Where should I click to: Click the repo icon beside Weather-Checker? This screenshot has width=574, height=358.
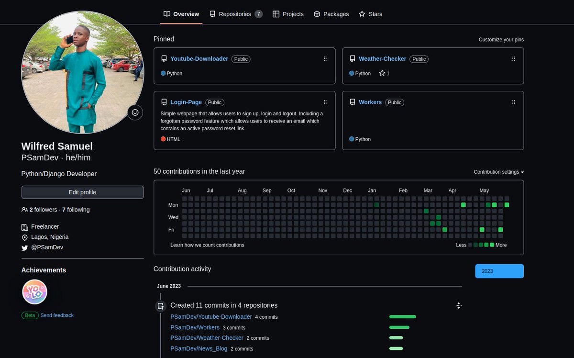(353, 59)
